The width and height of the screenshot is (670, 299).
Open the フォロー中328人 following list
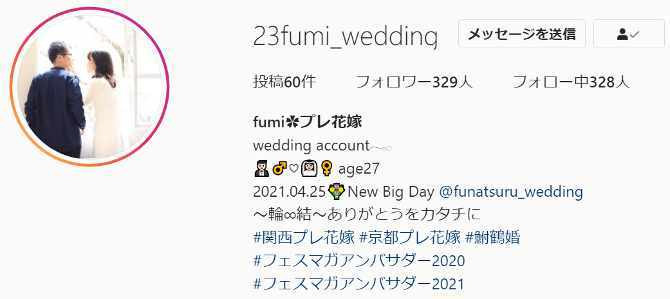[572, 82]
